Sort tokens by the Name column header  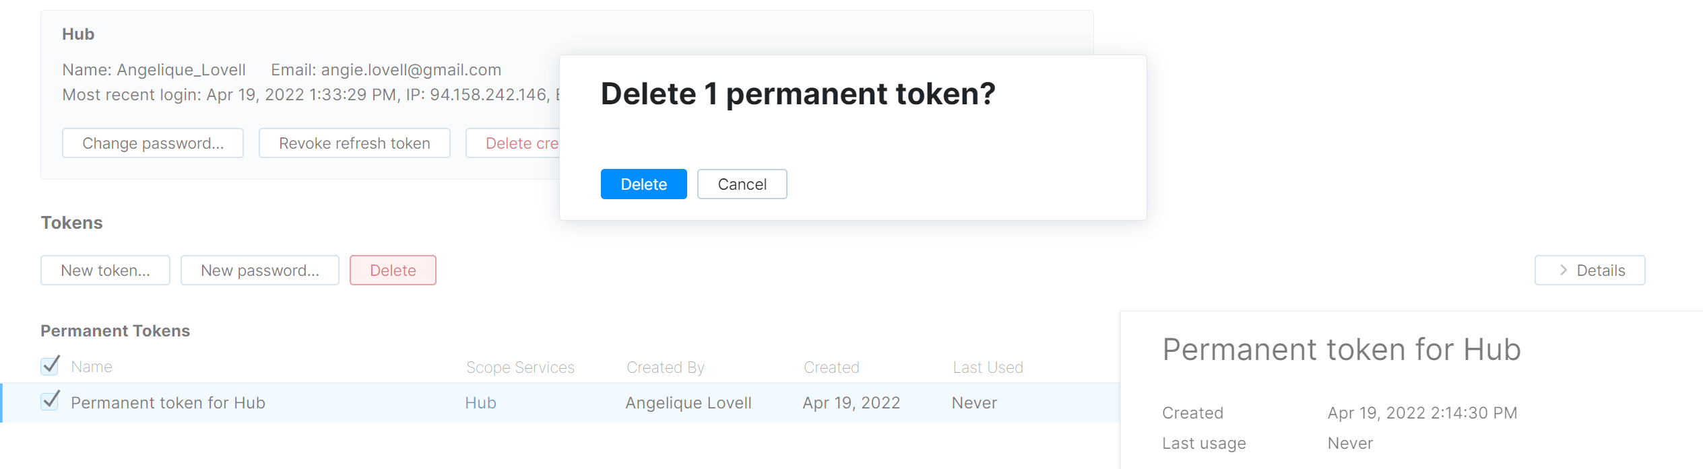(92, 367)
